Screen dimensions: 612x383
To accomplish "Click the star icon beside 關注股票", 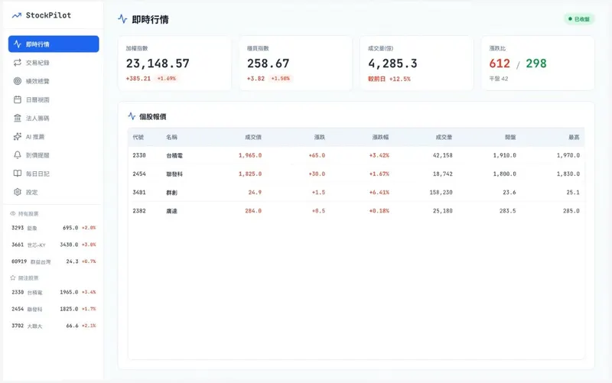I will [x=13, y=278].
